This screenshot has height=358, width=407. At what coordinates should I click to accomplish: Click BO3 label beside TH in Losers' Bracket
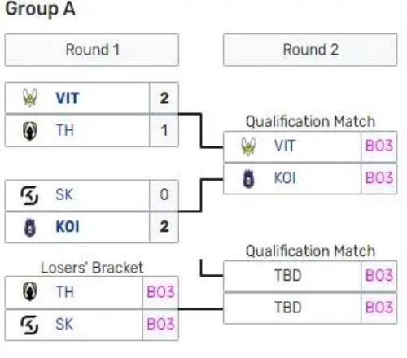[x=160, y=292]
